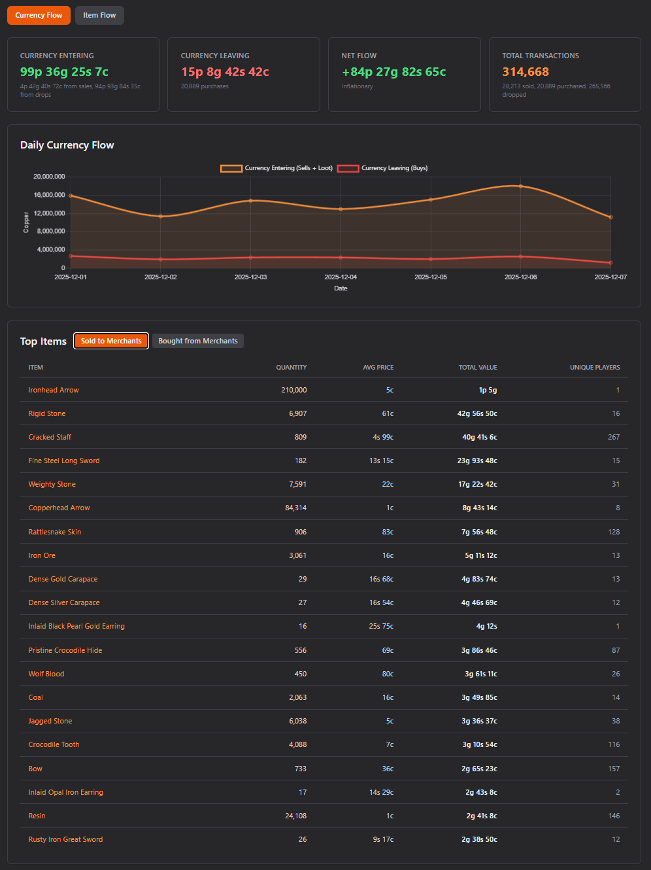Click the total transactions value 314,668
The width and height of the screenshot is (651, 870).
(526, 72)
